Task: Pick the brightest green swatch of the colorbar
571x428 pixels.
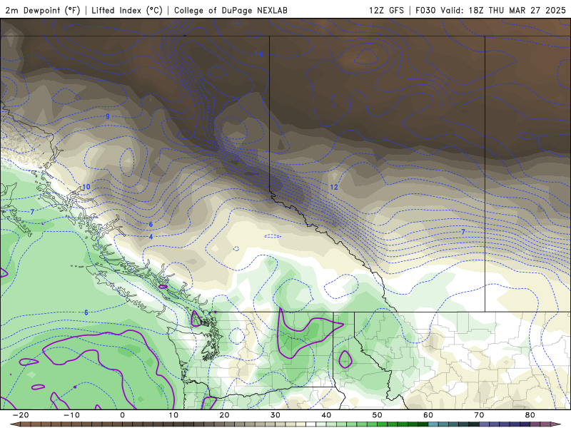Action: tap(382, 424)
